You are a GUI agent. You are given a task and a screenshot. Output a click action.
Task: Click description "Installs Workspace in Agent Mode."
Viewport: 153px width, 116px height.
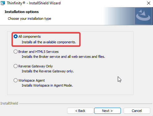(47, 85)
